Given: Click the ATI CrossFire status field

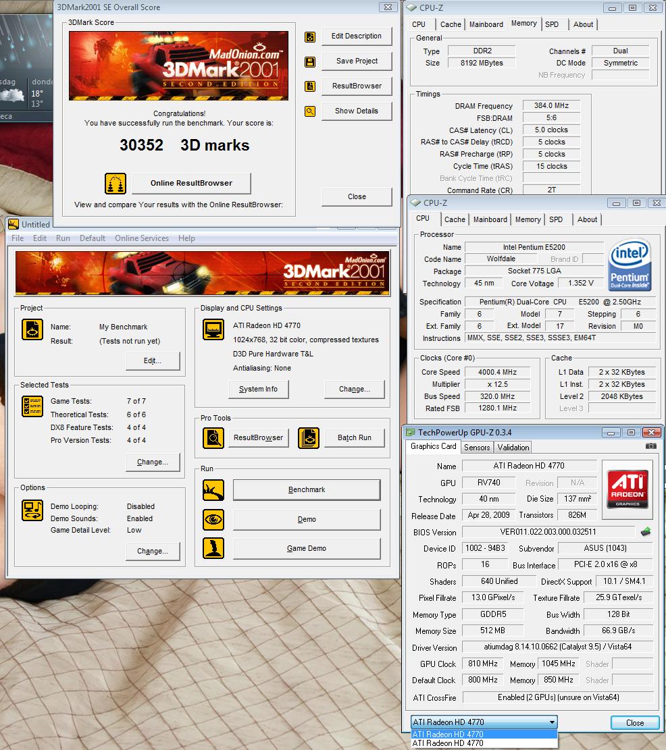Looking at the screenshot, I should pyautogui.click(x=558, y=697).
